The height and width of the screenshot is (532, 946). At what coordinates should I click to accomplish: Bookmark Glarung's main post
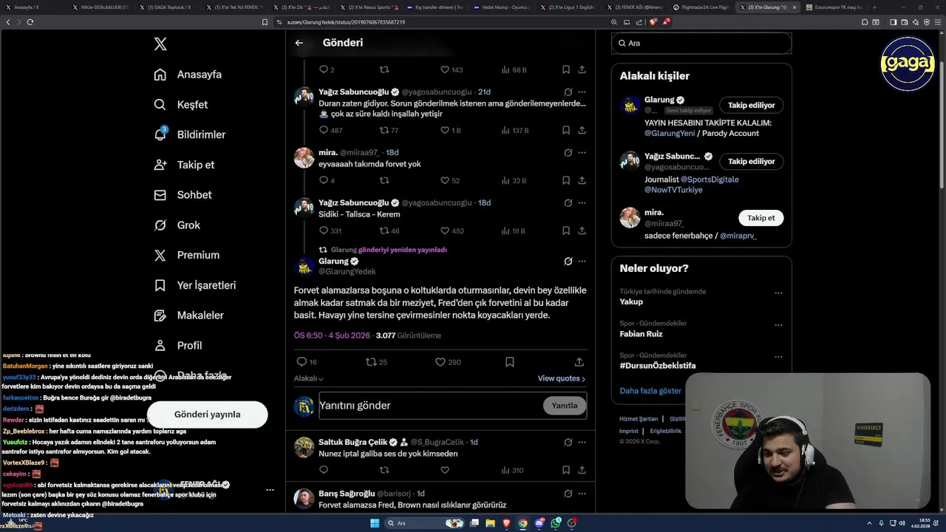pos(510,362)
